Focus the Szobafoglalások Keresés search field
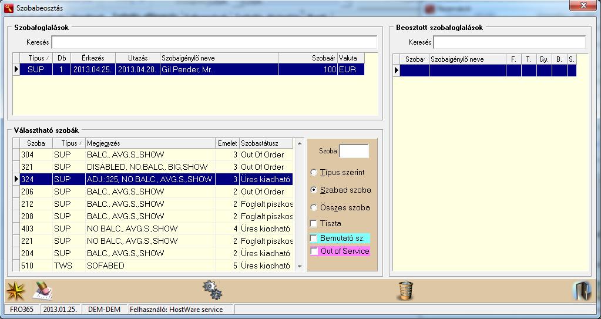The width and height of the screenshot is (601, 319). (x=214, y=42)
